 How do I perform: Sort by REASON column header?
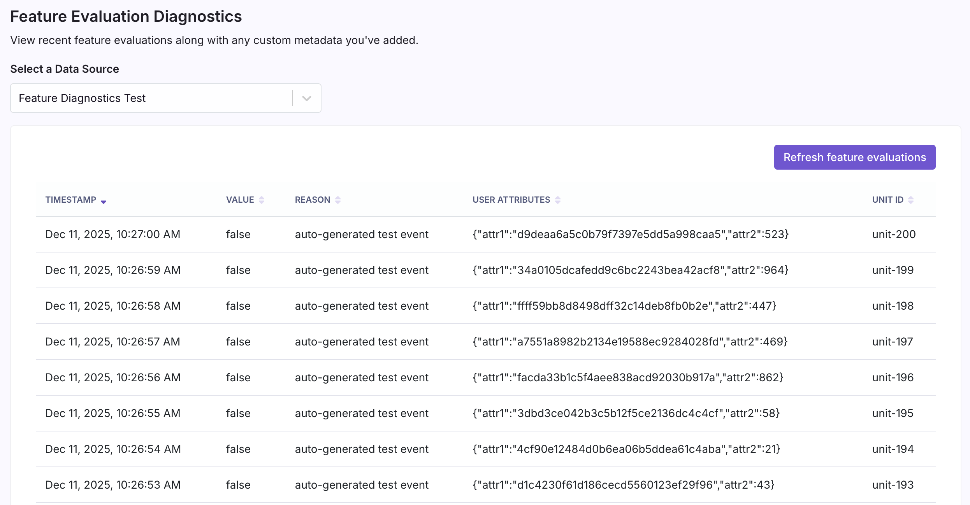[313, 200]
